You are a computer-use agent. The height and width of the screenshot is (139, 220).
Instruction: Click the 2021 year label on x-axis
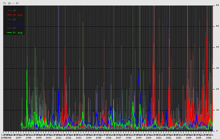click(x=159, y=138)
